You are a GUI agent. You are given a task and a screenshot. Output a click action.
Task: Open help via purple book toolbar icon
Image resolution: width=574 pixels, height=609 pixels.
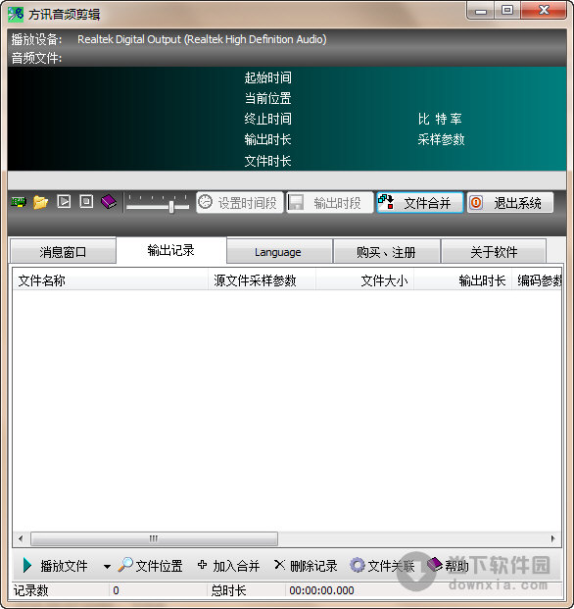[x=109, y=202]
